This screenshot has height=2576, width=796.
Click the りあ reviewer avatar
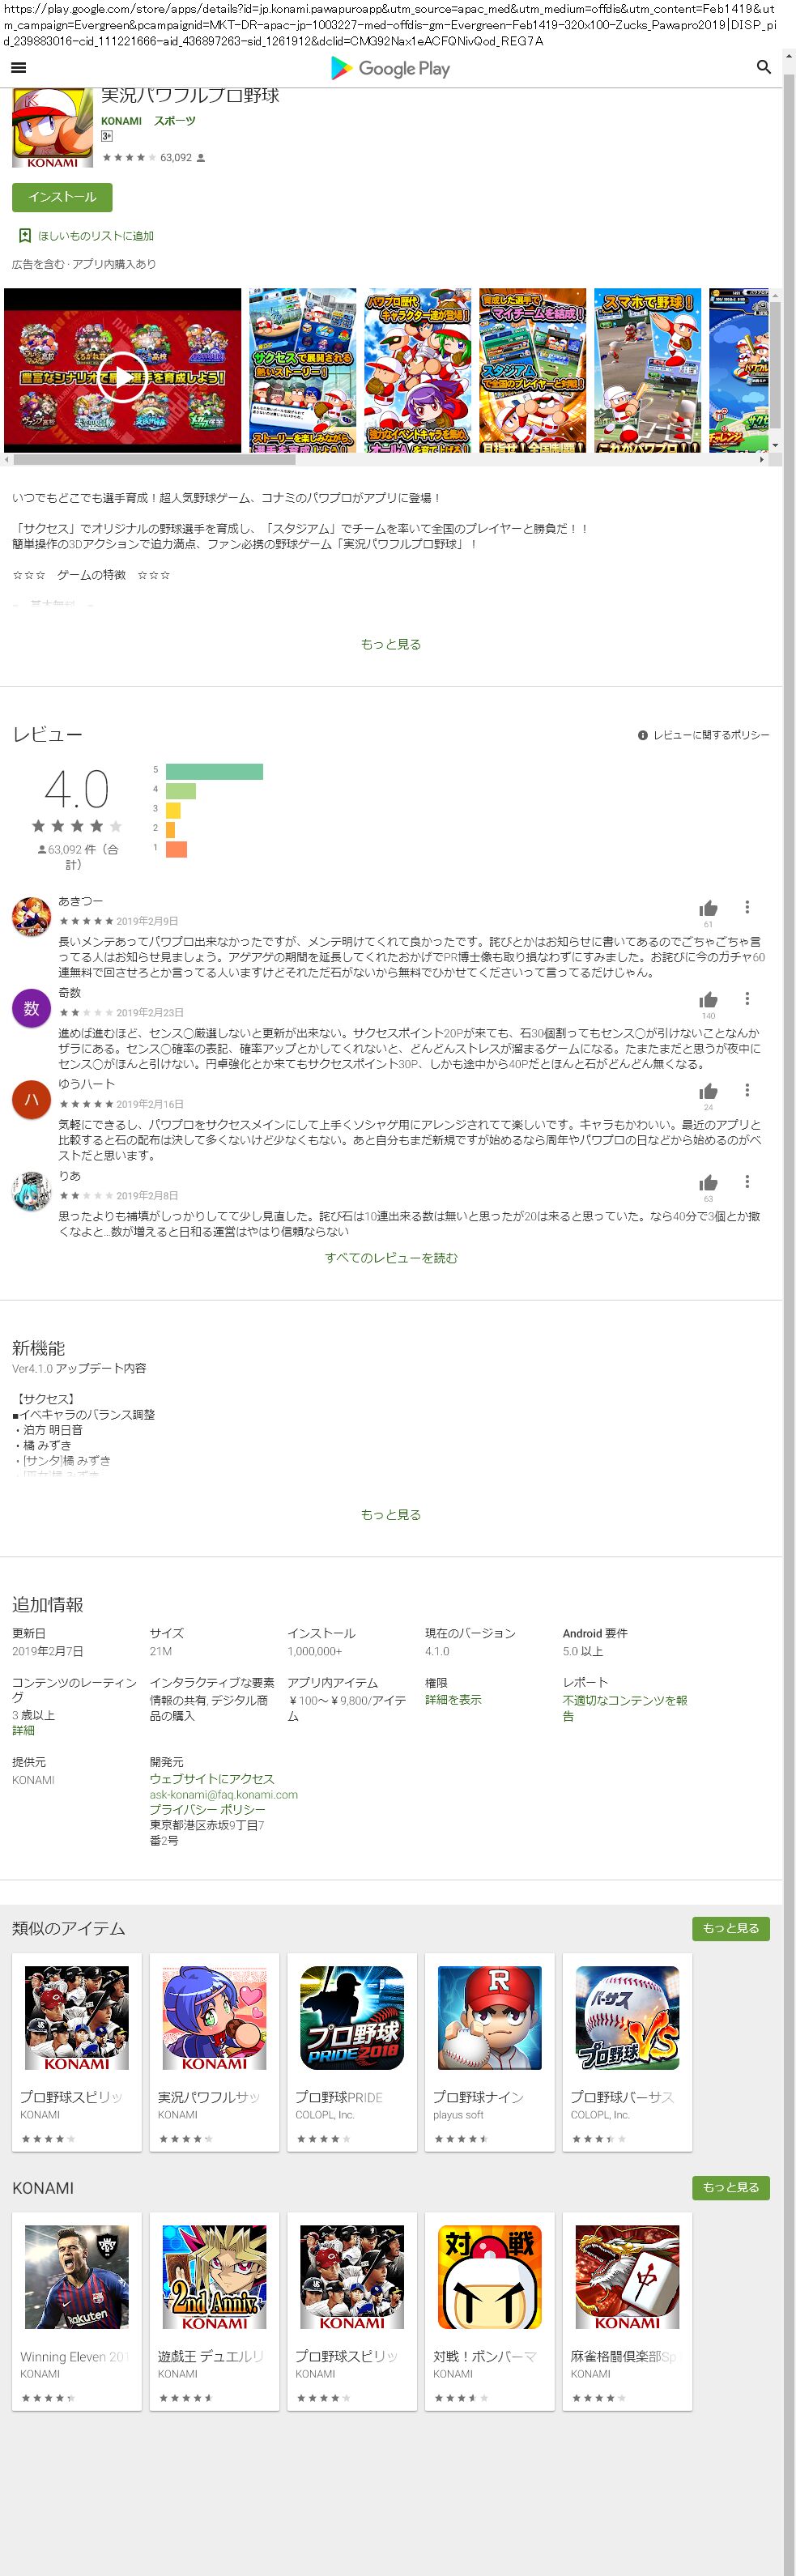click(x=31, y=1191)
